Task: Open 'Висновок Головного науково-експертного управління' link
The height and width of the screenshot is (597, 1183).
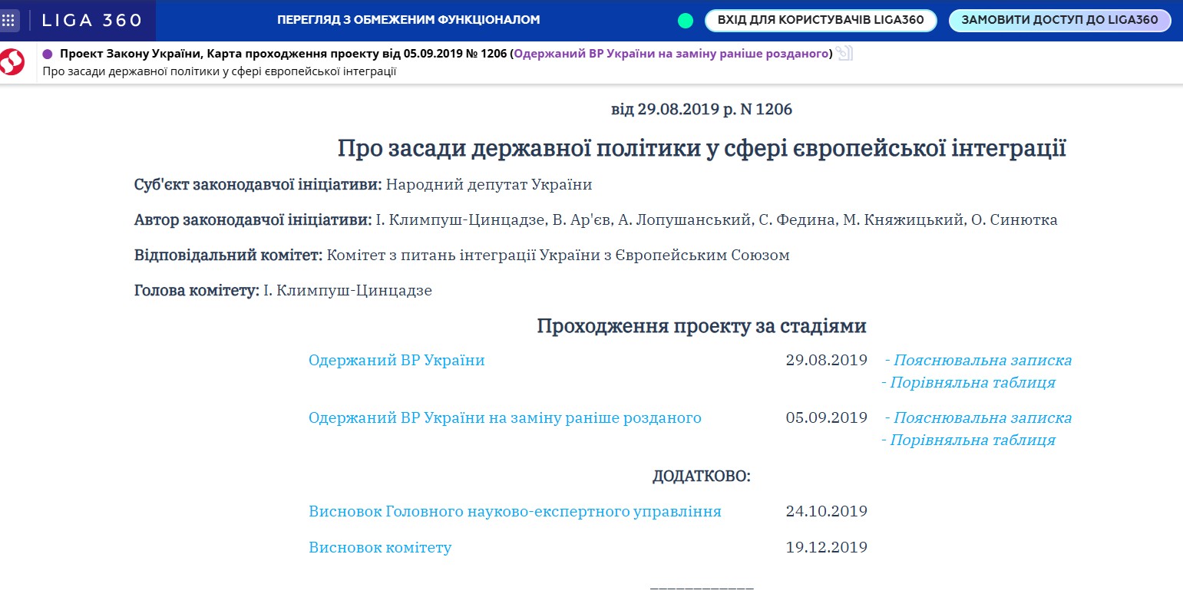Action: click(x=515, y=511)
